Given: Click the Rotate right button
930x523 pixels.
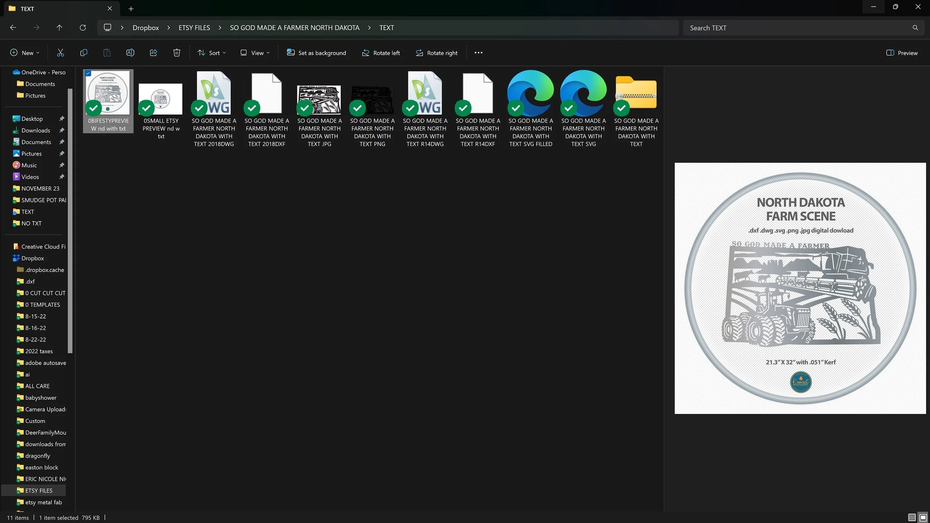Looking at the screenshot, I should point(436,53).
